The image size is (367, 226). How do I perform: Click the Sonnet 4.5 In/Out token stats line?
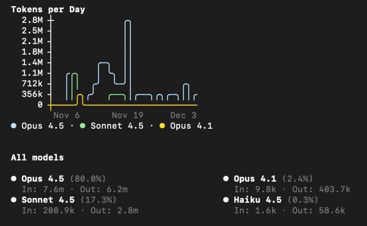pos(80,211)
